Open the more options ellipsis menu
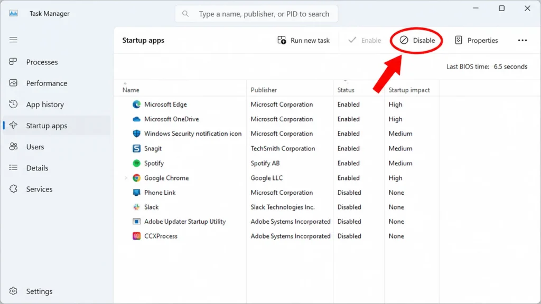The width and height of the screenshot is (541, 304). (523, 40)
